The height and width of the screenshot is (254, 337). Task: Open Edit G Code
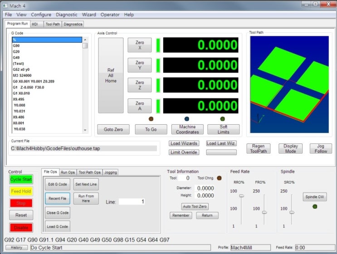pos(58,184)
